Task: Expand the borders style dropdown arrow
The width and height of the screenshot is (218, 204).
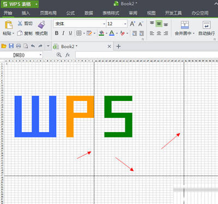Action: point(84,33)
